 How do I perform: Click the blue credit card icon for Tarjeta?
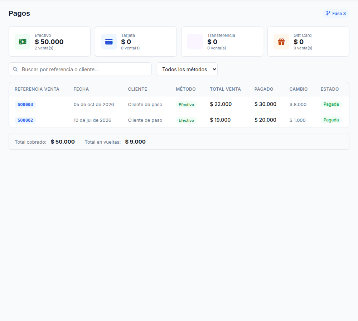tap(109, 42)
